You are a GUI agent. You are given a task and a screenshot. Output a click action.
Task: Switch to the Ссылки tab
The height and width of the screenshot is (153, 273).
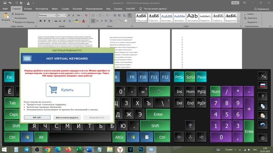65,8
